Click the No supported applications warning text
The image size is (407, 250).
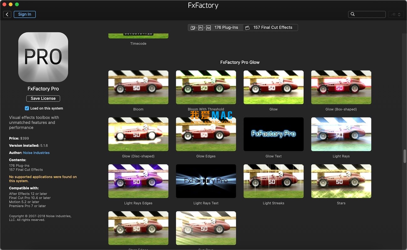43,179
